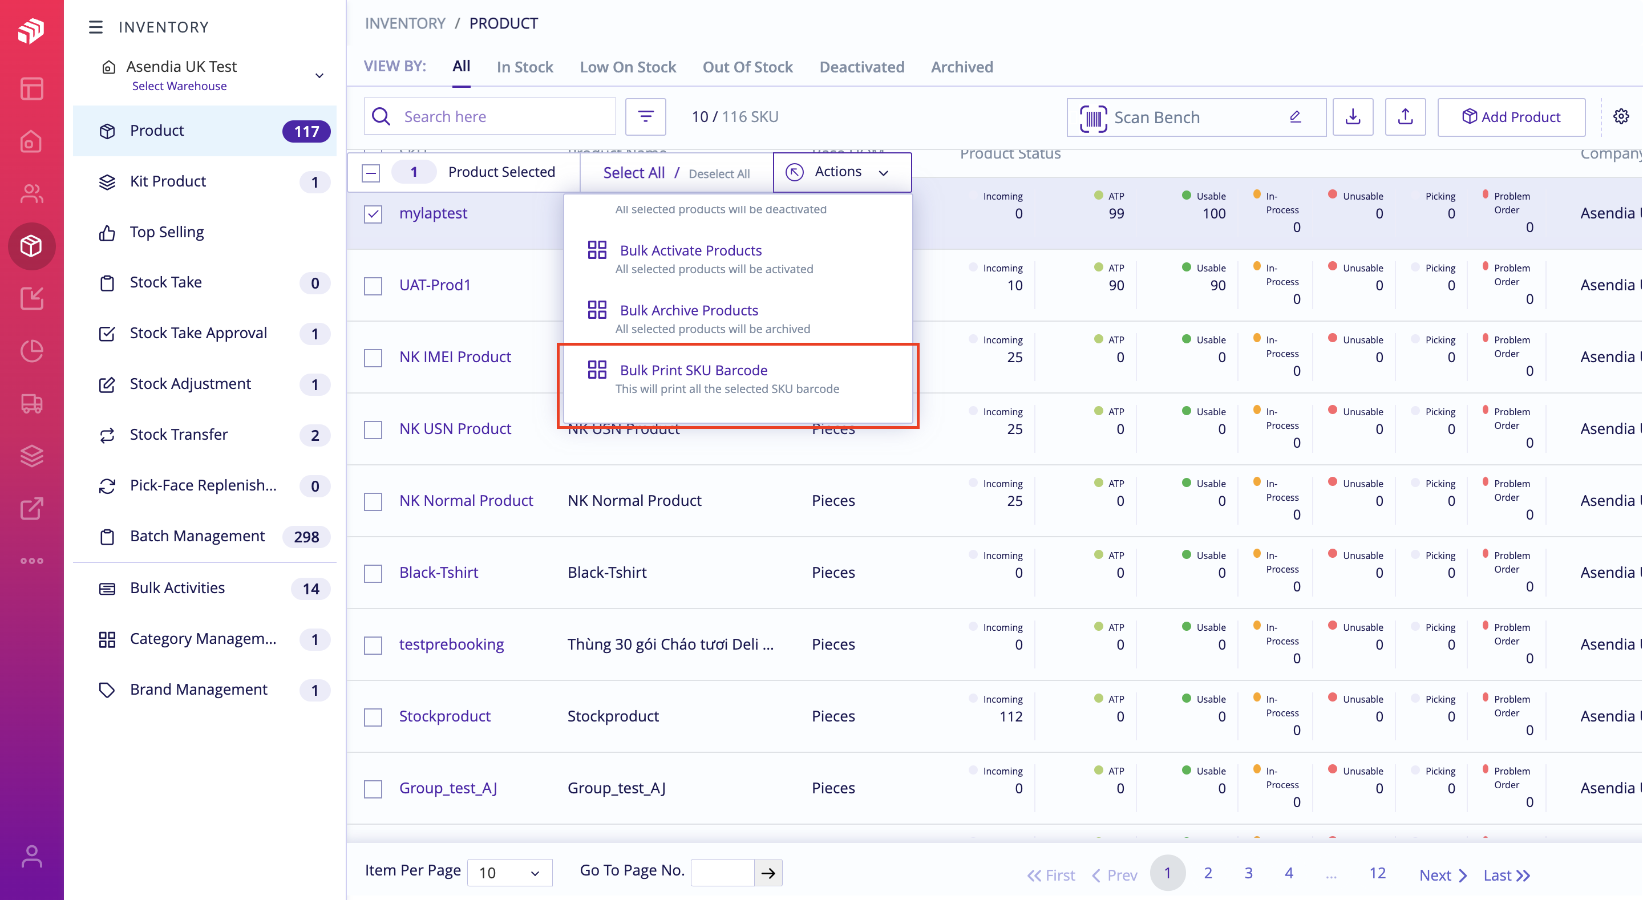
Task: Switch to the In Stock view tab
Action: 524,67
